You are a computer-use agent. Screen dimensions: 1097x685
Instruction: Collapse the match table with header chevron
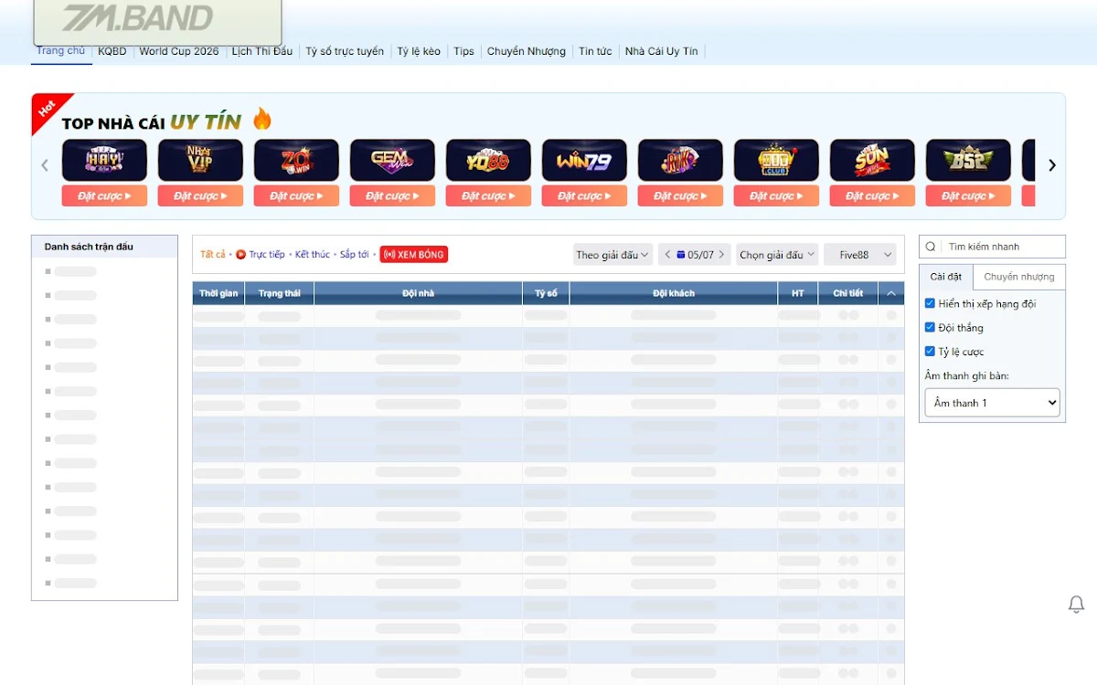891,293
